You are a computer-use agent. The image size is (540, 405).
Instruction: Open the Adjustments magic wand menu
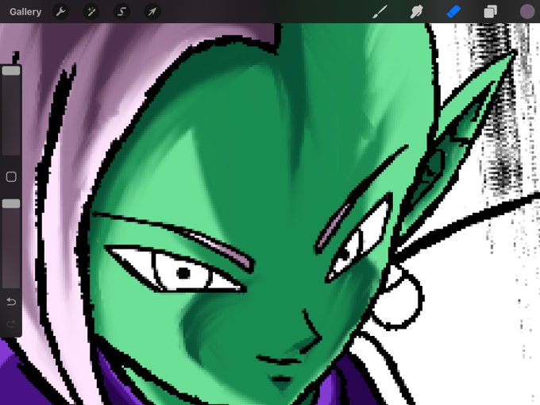coord(91,12)
